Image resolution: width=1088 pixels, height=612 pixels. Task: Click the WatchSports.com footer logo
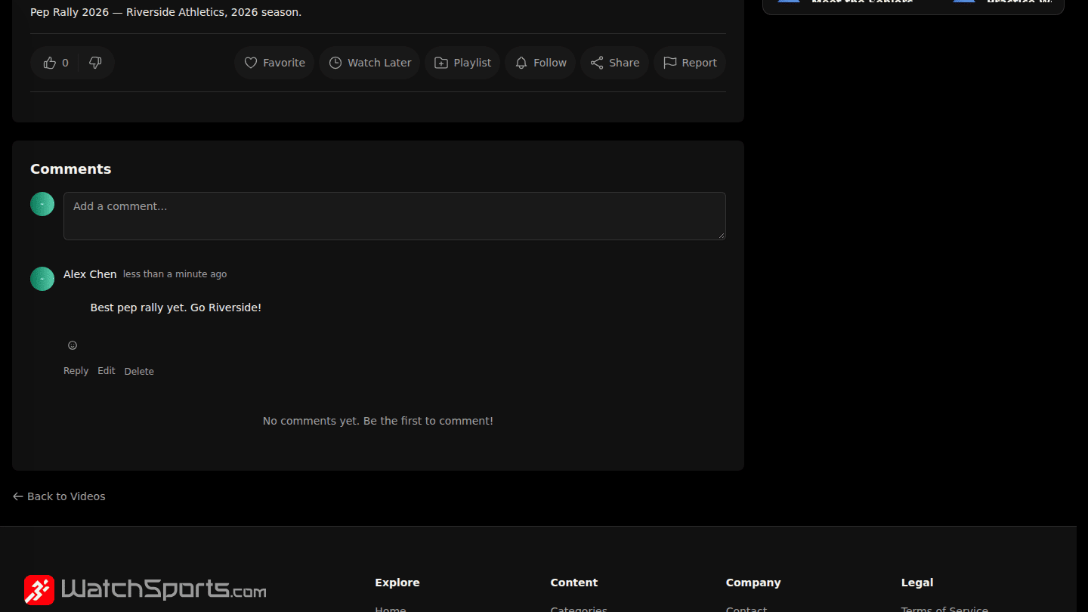(145, 589)
